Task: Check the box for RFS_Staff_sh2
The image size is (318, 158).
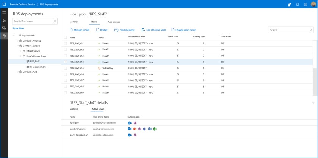Action: (65, 50)
